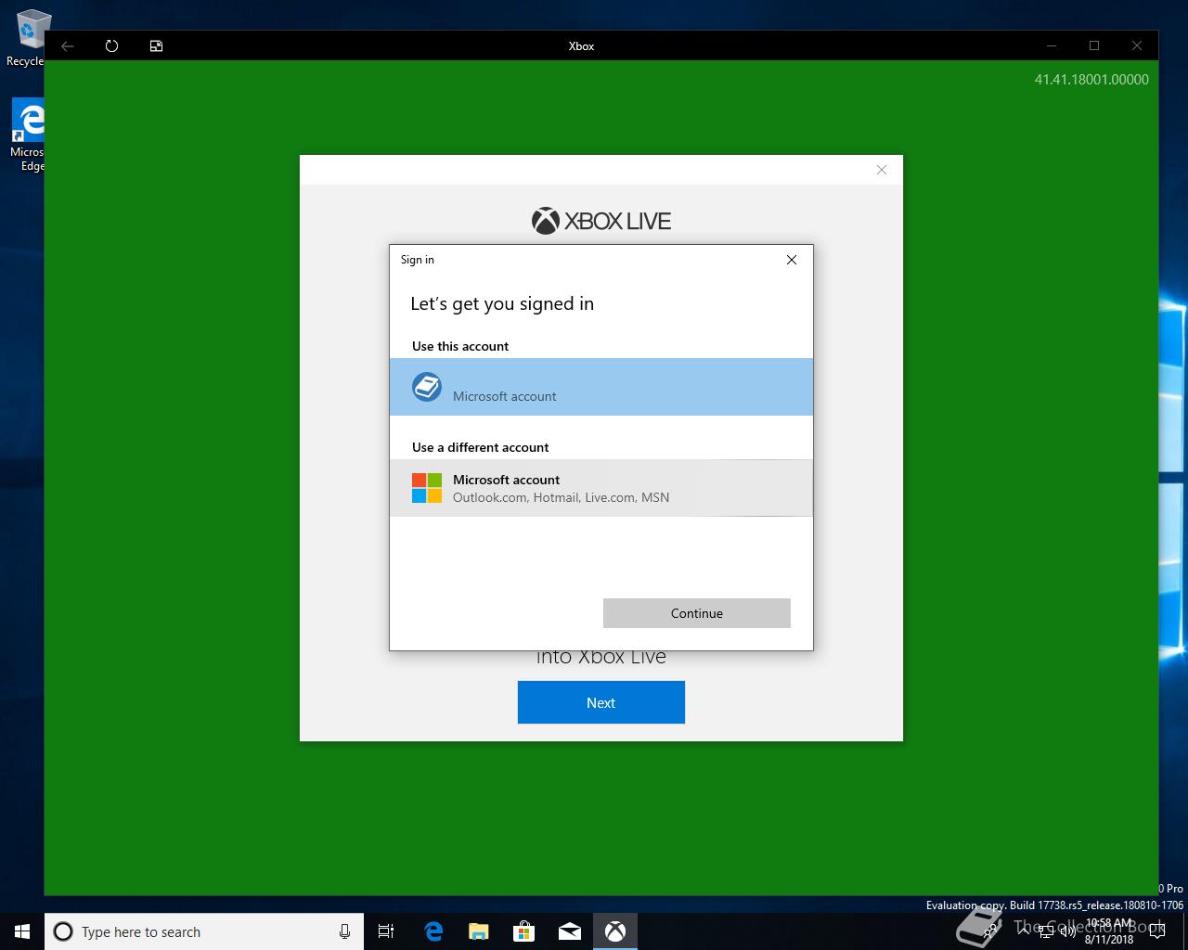Open Microsoft Store from the taskbar
Image resolution: width=1188 pixels, height=950 pixels.
524,931
